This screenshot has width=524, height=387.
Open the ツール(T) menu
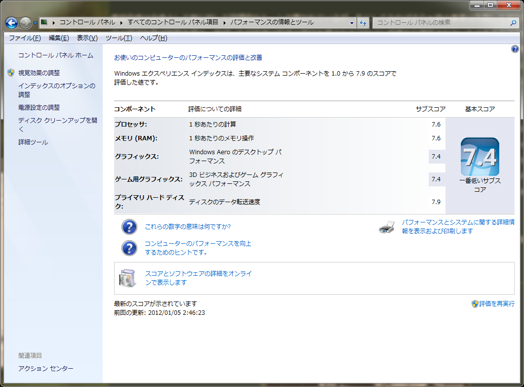coord(119,38)
